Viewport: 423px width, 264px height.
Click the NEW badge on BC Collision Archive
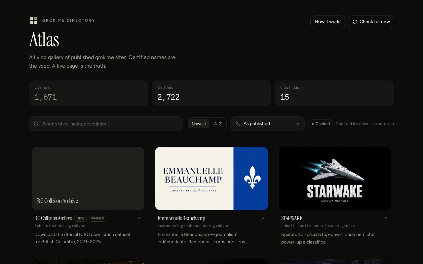point(80,218)
